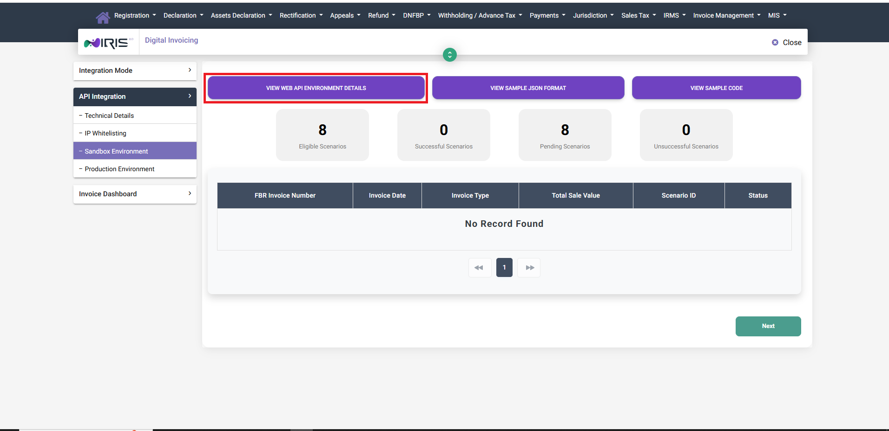Select page 1 in the pagination control
The image size is (889, 431).
[x=504, y=267]
